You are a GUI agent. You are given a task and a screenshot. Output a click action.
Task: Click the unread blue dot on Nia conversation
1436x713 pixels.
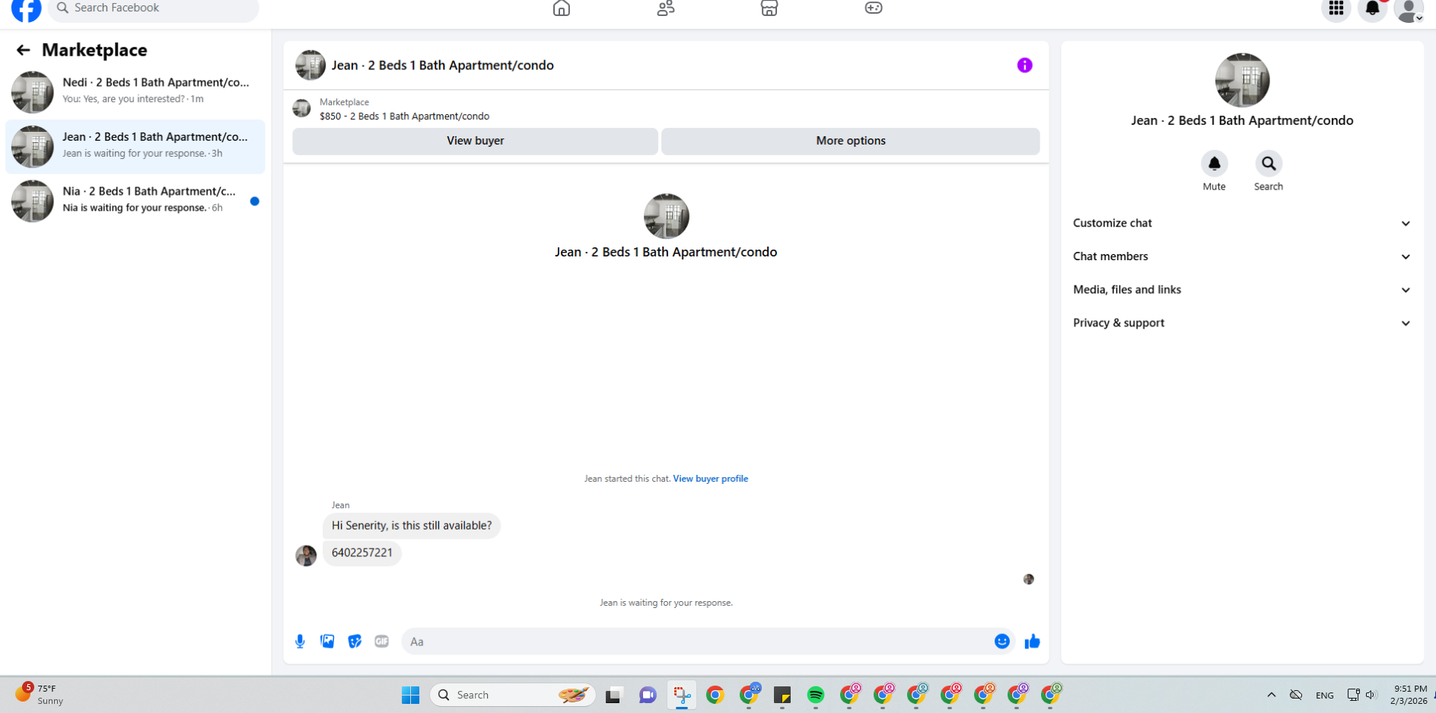255,202
